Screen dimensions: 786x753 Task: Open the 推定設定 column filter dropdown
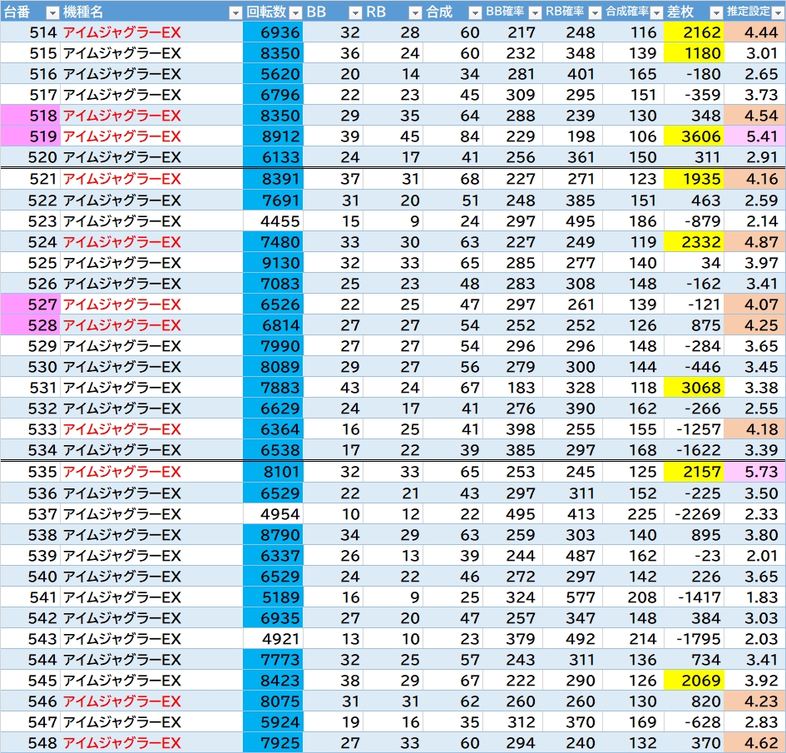(779, 12)
